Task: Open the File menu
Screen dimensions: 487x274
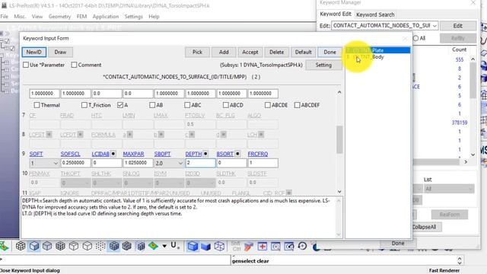Action: point(5,17)
